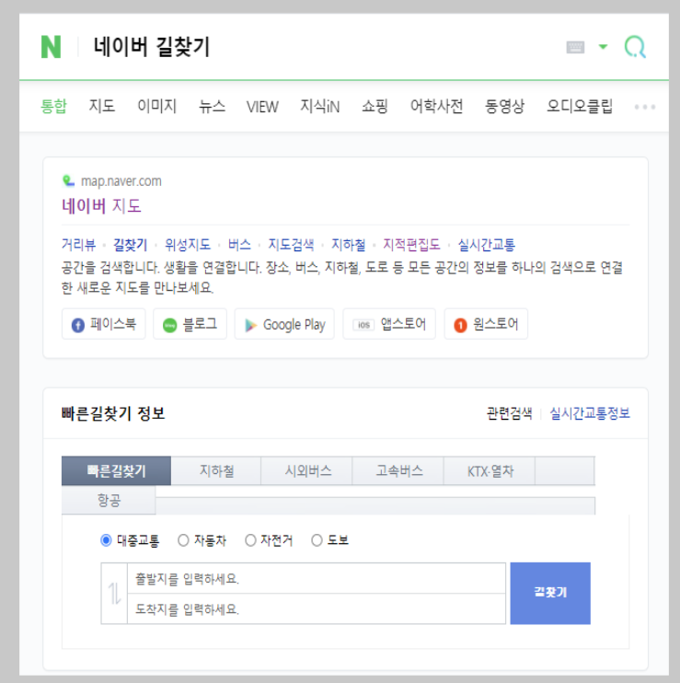Expand the search history dropdown arrow
Screen dimensions: 680x683
coord(603,47)
